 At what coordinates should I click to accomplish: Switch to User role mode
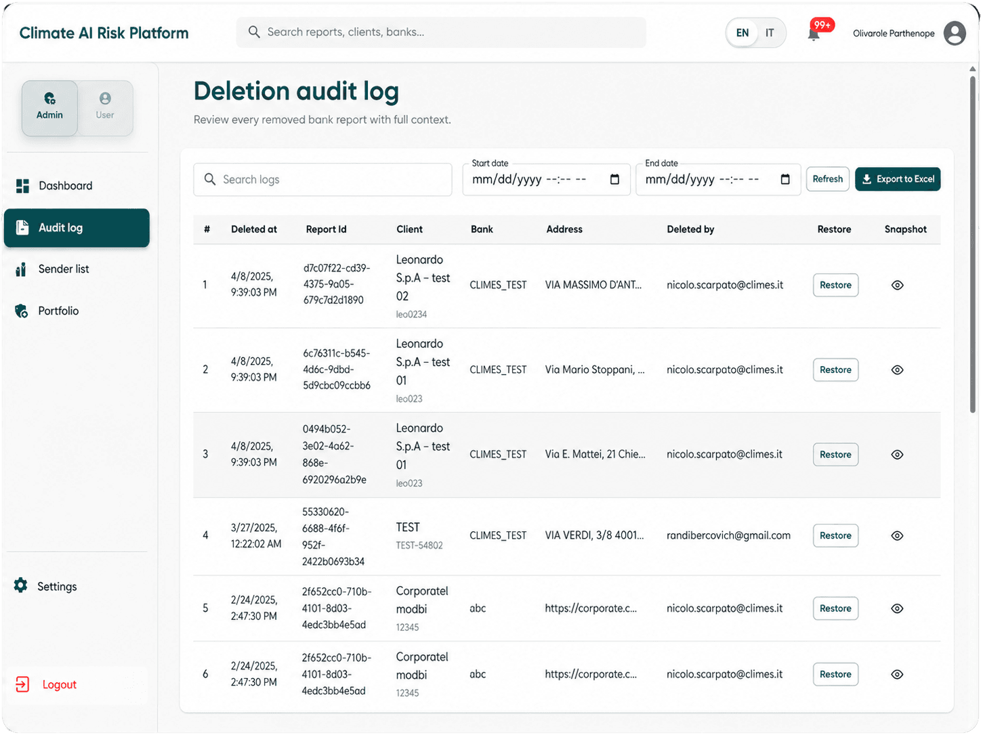click(x=105, y=108)
